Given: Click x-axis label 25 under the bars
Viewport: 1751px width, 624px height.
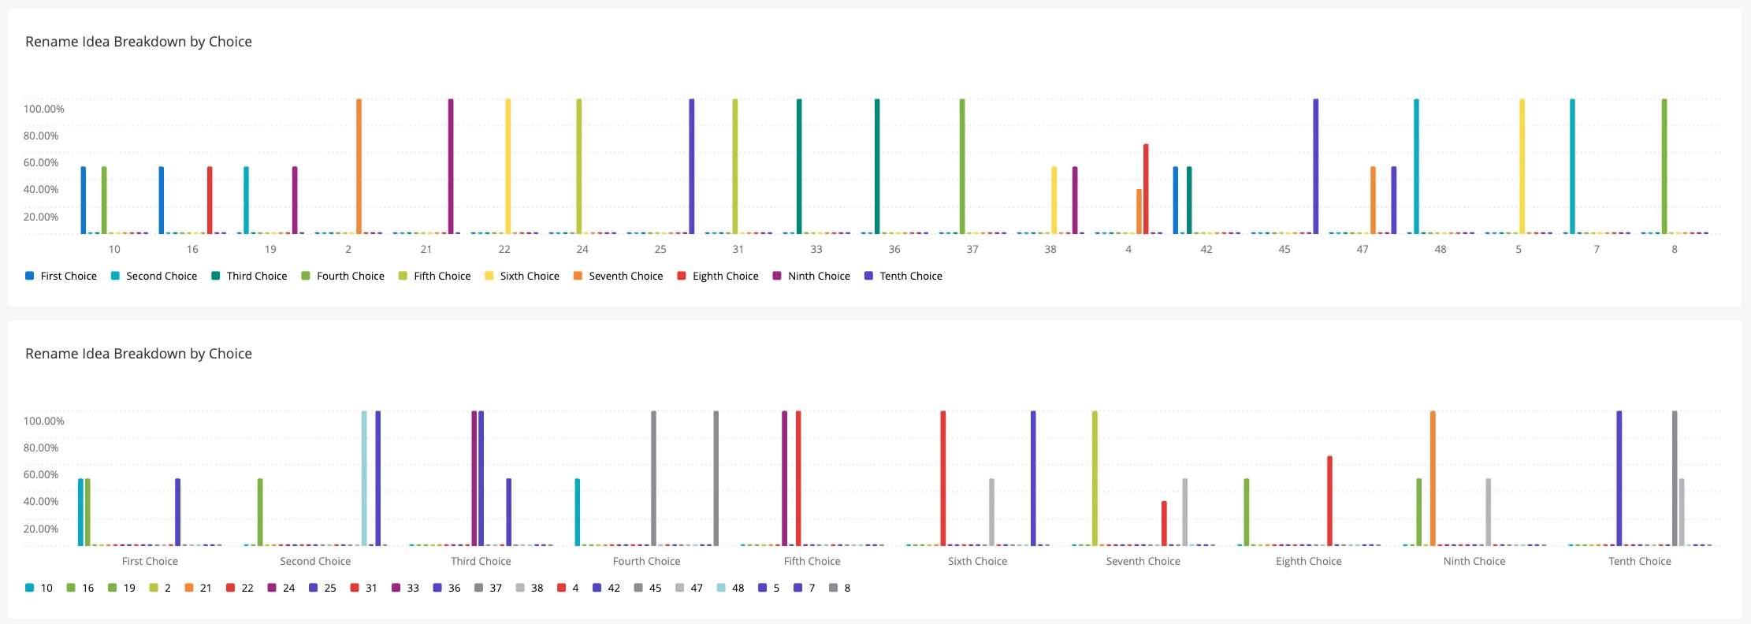Looking at the screenshot, I should pyautogui.click(x=660, y=249).
